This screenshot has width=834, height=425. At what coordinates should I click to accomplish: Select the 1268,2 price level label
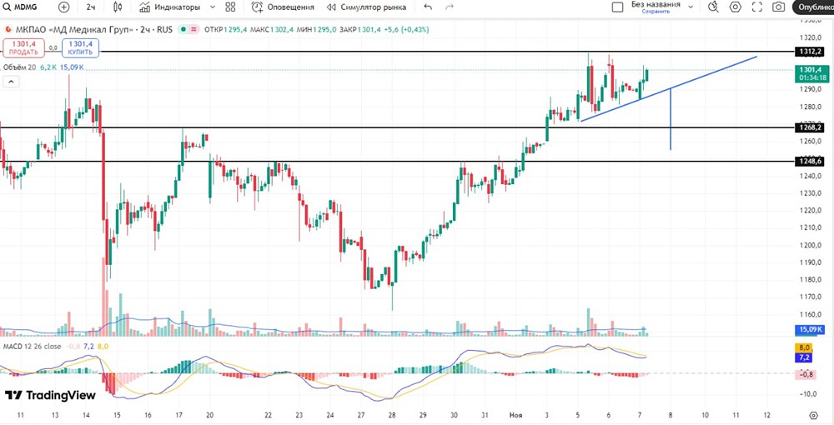809,127
